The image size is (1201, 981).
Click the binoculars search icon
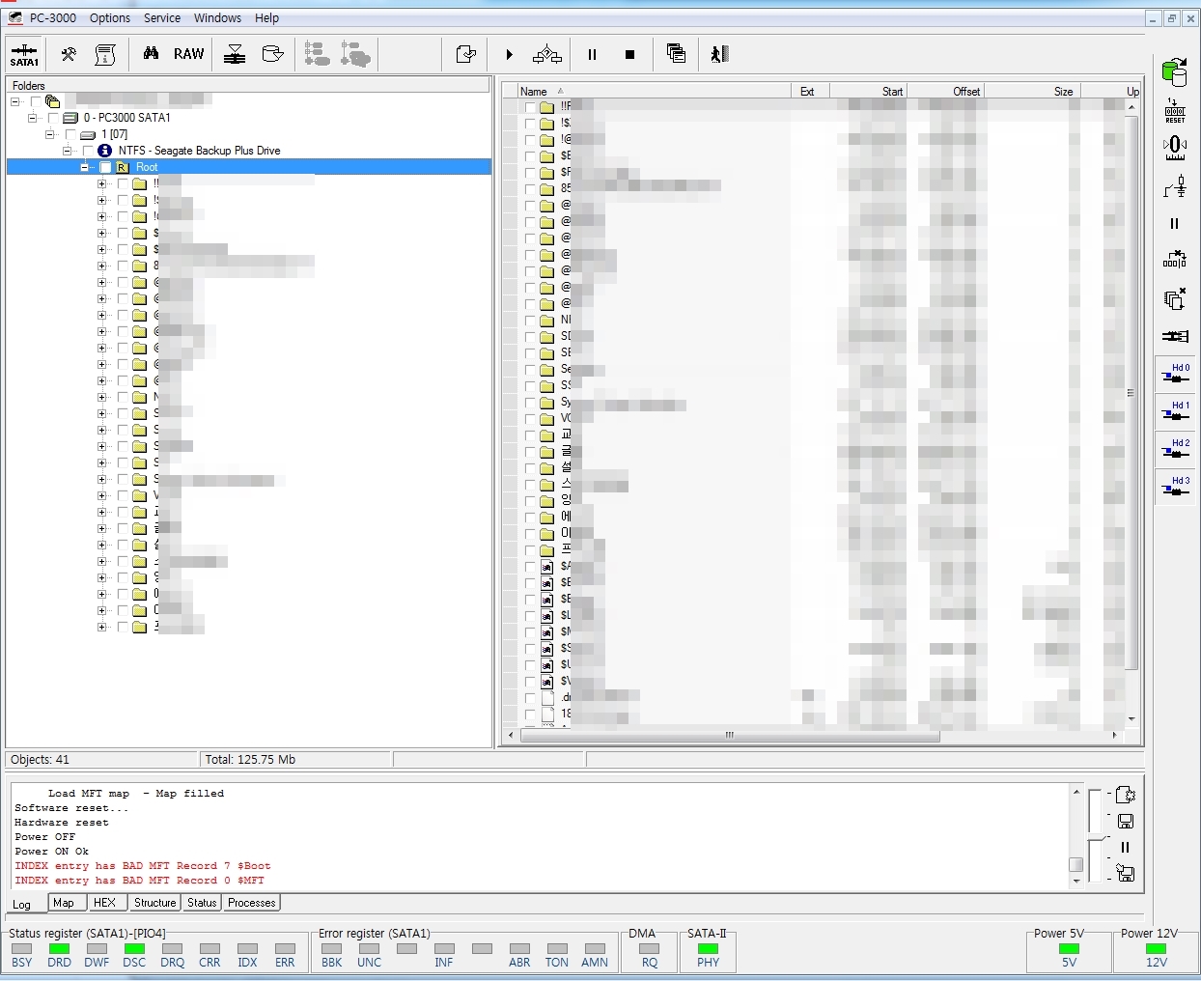(151, 55)
